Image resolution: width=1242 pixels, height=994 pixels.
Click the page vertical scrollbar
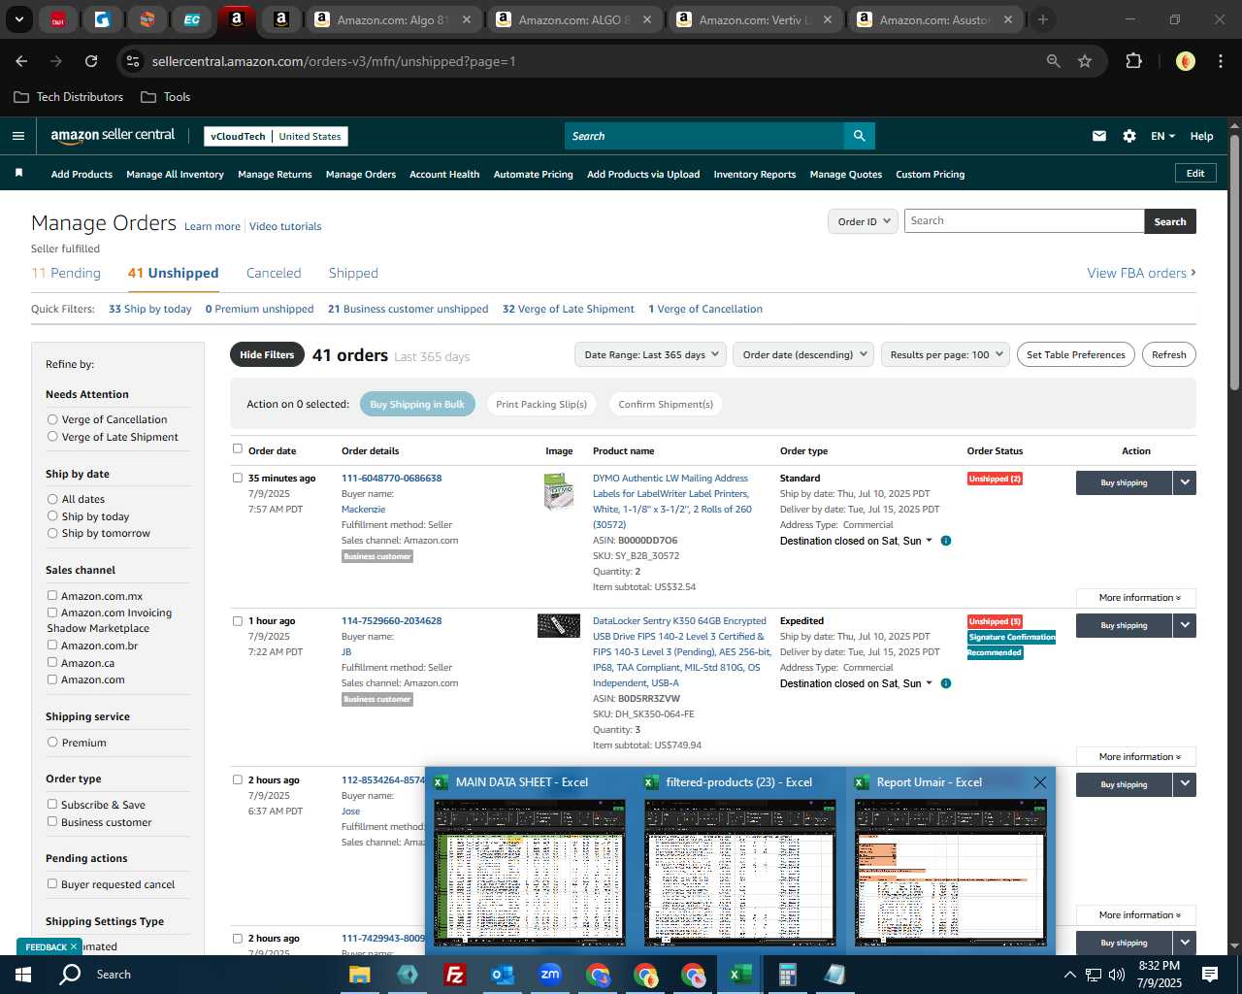click(x=1234, y=263)
